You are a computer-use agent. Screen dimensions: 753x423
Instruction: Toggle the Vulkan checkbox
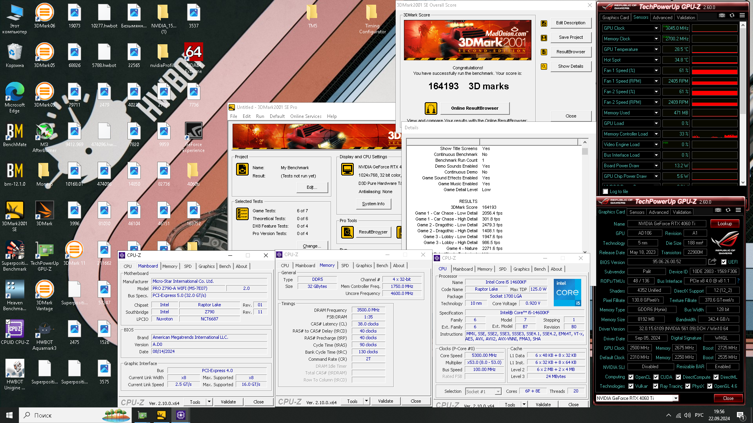pyautogui.click(x=631, y=386)
